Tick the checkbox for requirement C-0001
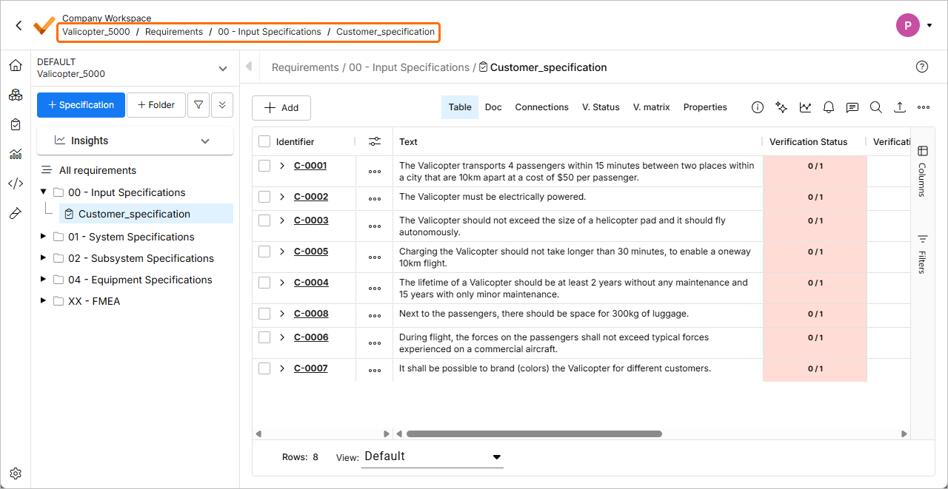Viewport: 948px width, 489px height. (264, 166)
